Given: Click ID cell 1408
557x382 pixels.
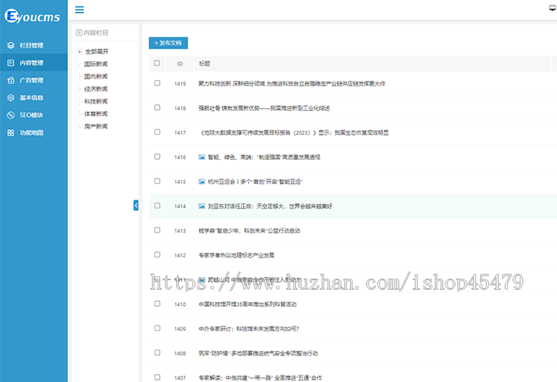Looking at the screenshot, I should coord(180,353).
